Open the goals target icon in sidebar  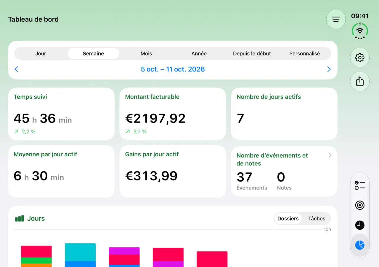[x=360, y=205]
